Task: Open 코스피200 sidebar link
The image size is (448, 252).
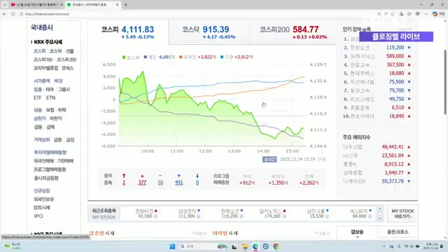Action: pyautogui.click(x=66, y=59)
